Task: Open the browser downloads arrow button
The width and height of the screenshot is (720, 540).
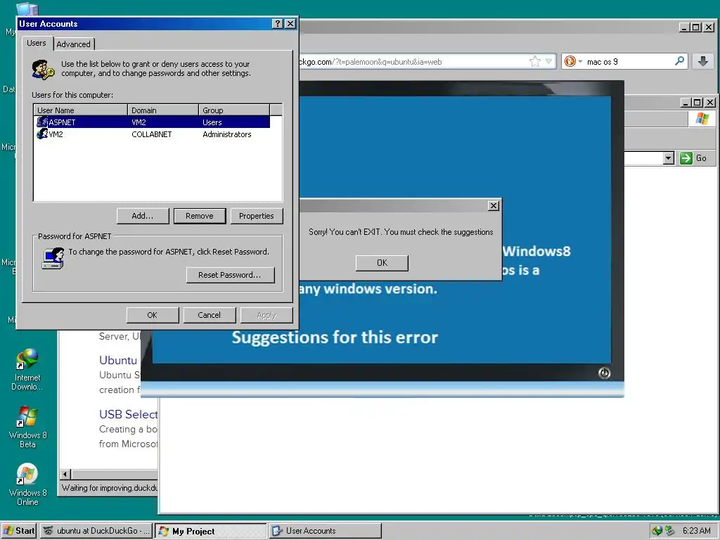Action: click(703, 61)
